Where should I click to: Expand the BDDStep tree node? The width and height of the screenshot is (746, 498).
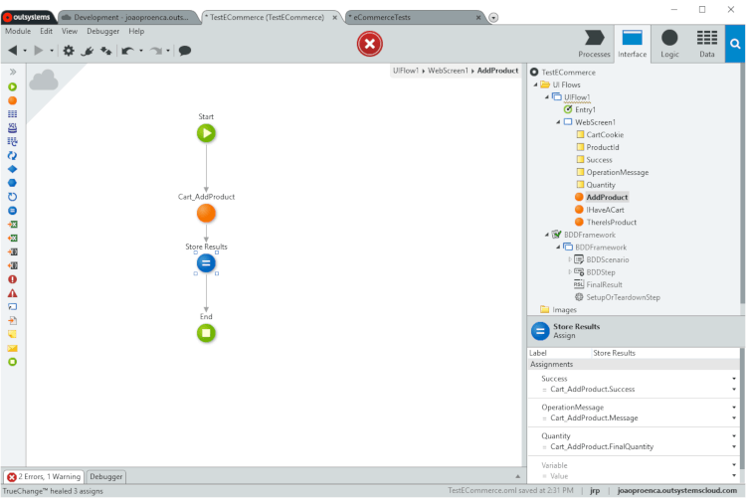[570, 272]
